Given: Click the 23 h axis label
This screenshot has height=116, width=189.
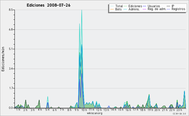Looking at the screenshot, I should click(x=179, y=110).
